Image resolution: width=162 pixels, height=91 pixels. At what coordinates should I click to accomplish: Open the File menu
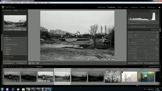click(x=2, y=3)
